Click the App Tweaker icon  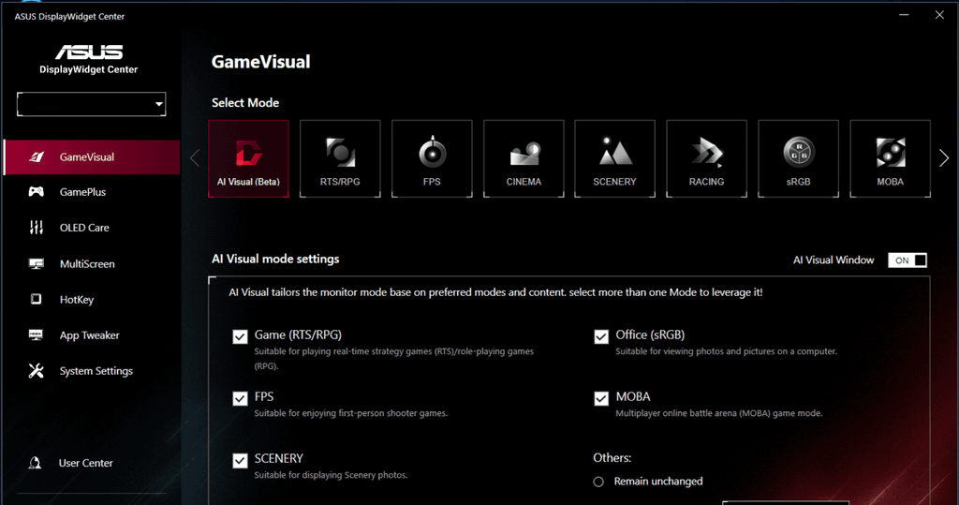pyautogui.click(x=37, y=334)
